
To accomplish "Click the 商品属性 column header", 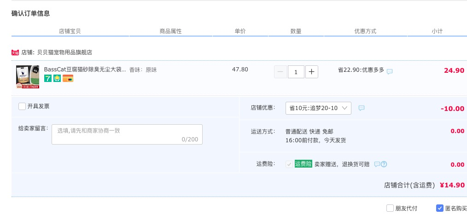I will (x=171, y=31).
